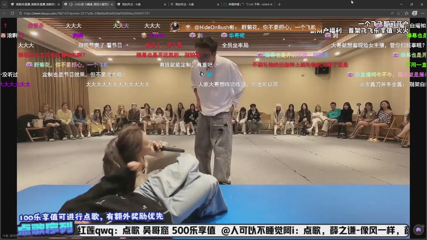The height and width of the screenshot is (240, 427).
Task: View site information lock icon
Action: [x=20, y=13]
